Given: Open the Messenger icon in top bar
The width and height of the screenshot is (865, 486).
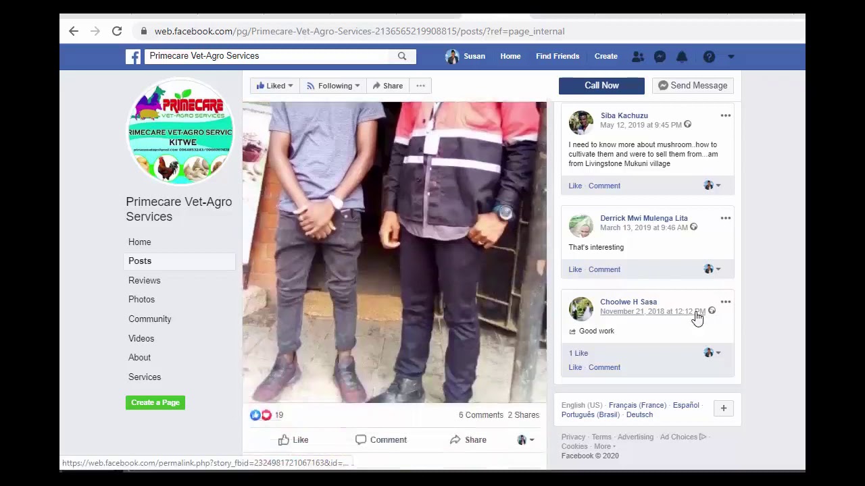Looking at the screenshot, I should click(x=660, y=57).
